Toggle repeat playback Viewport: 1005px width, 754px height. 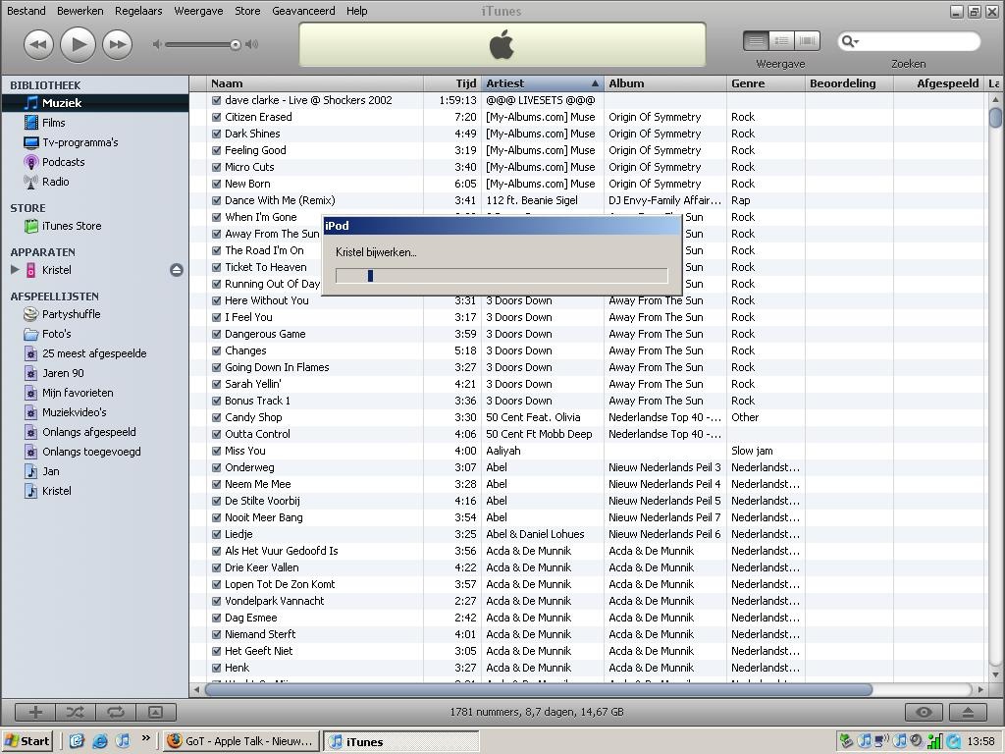116,712
